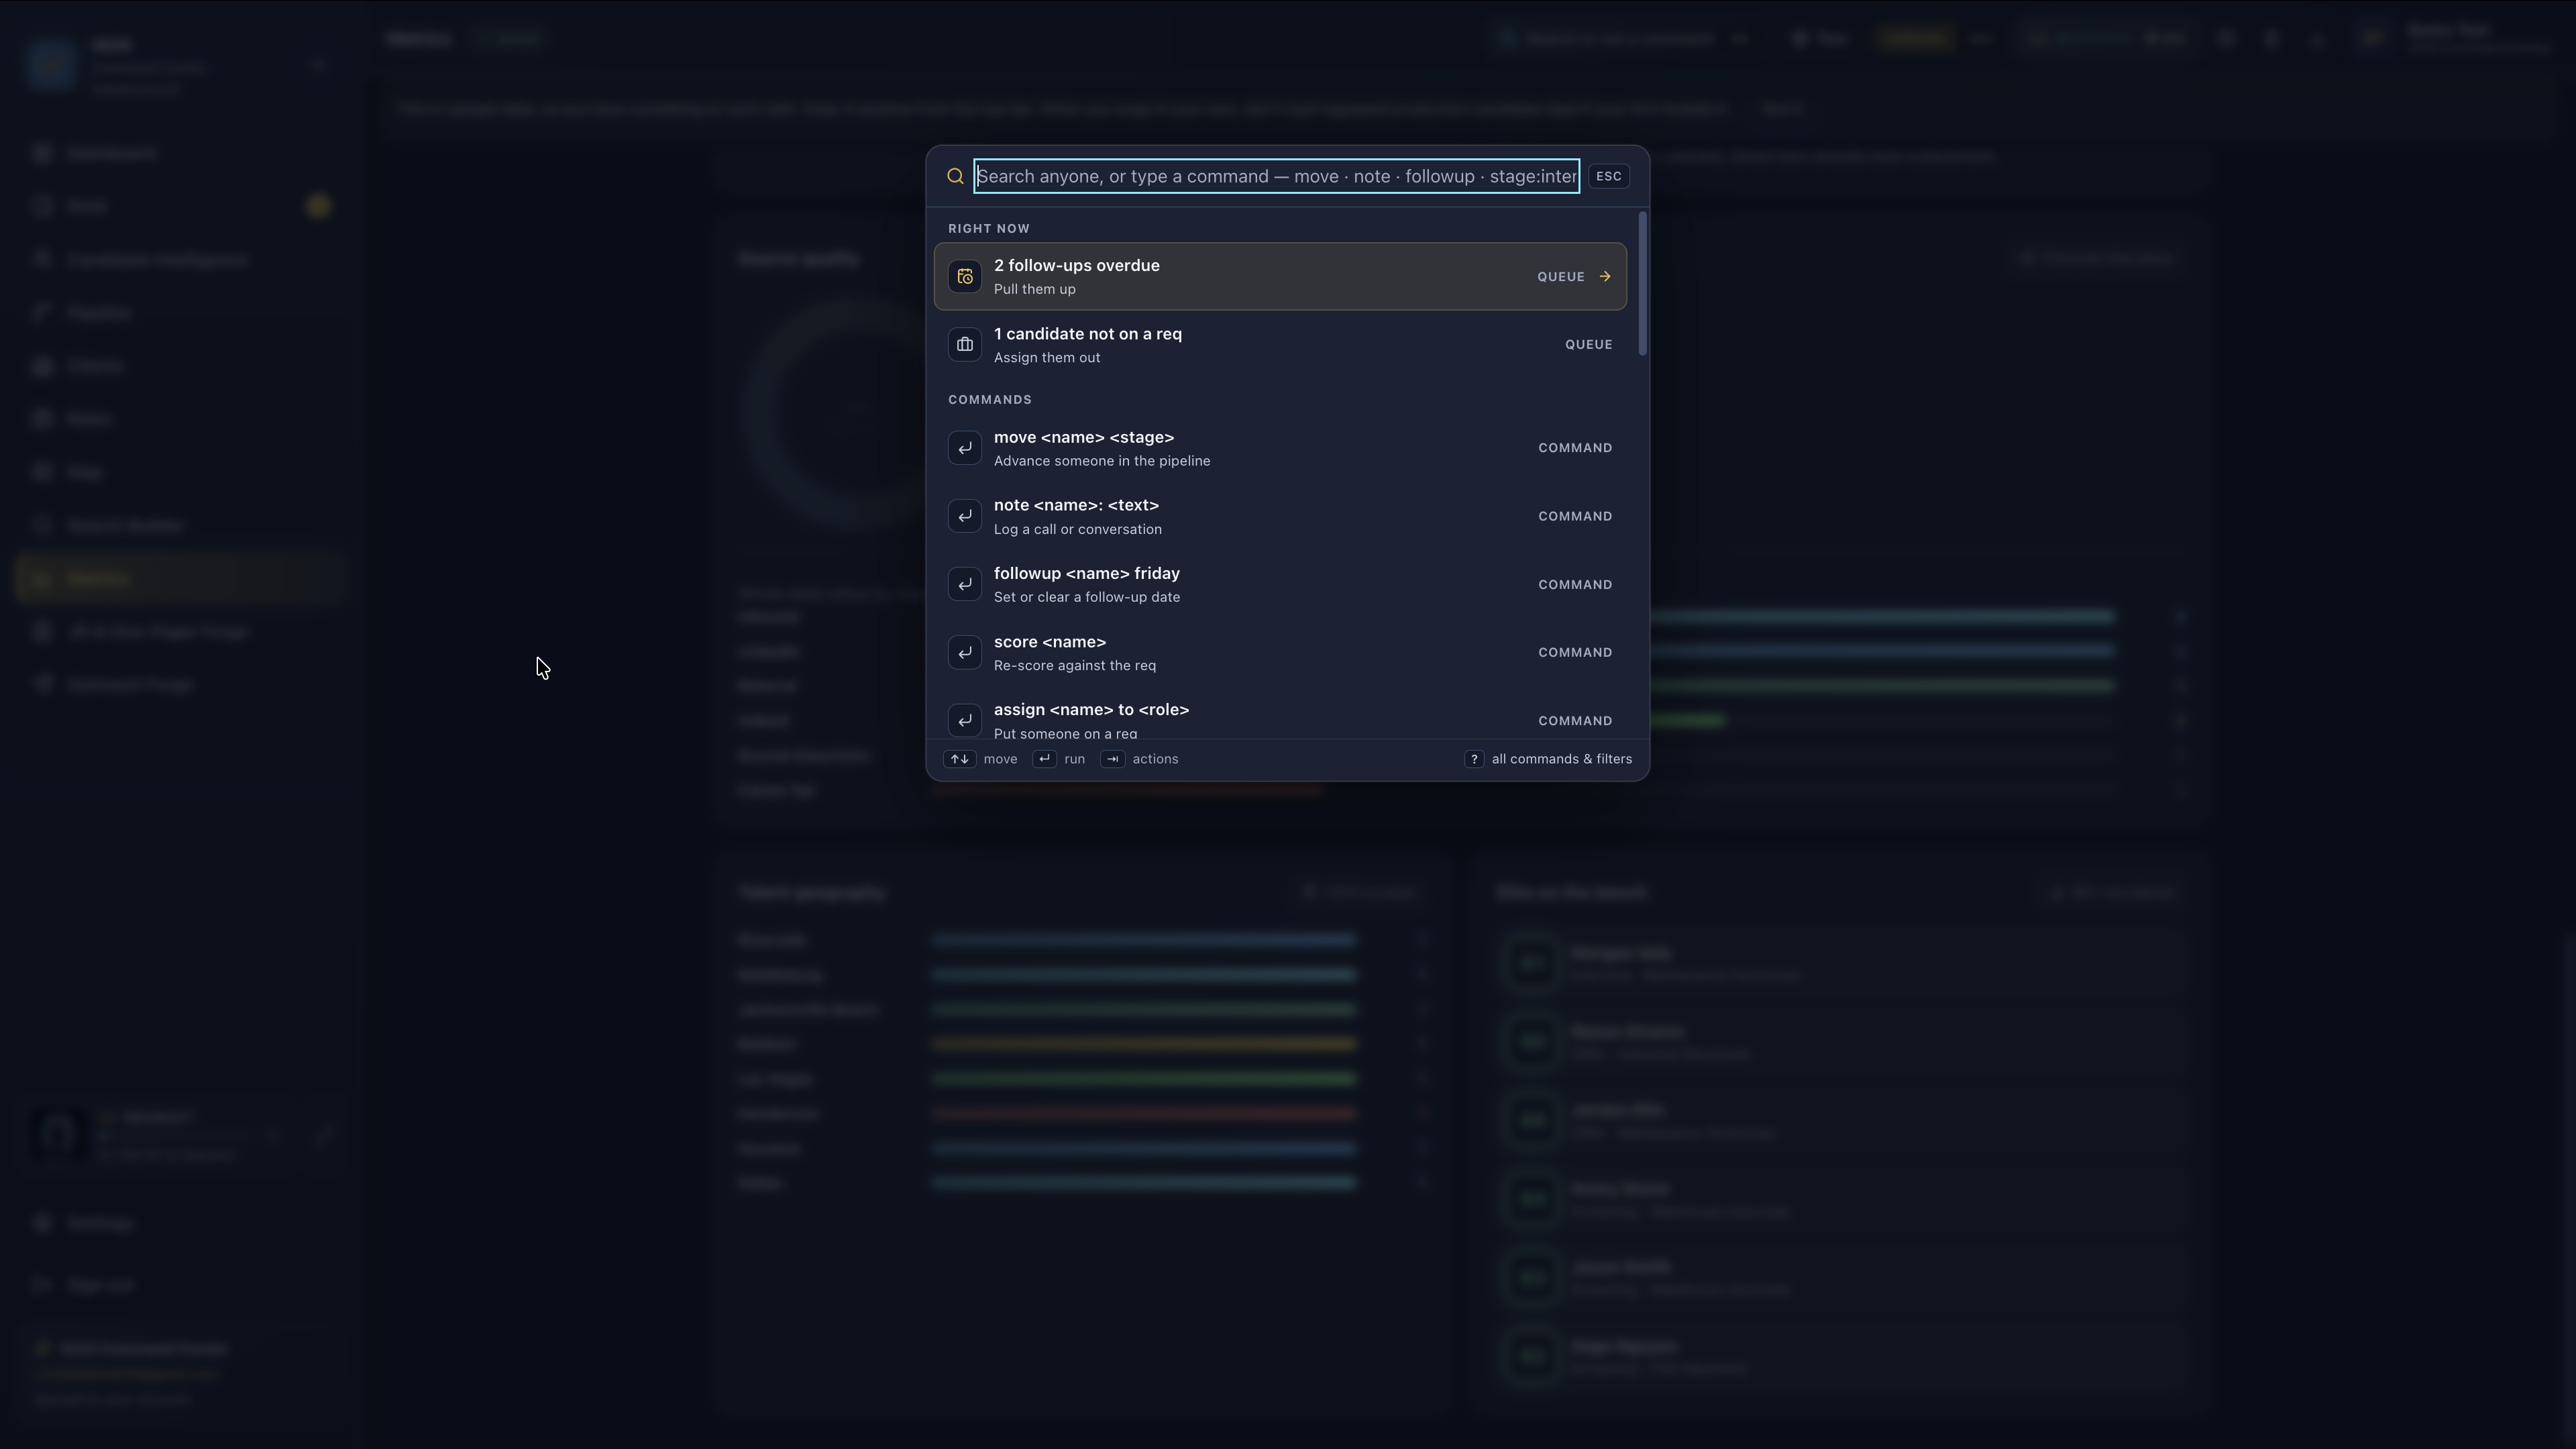2576x1449 pixels.
Task: Click enter icon beside the followup command
Action: (x=965, y=584)
